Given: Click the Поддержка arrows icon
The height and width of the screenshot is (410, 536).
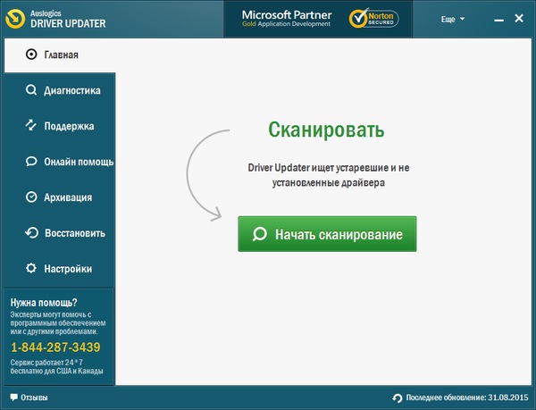Looking at the screenshot, I should pos(31,125).
